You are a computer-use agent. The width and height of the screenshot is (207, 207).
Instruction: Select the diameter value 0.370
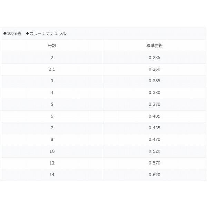[155, 104]
